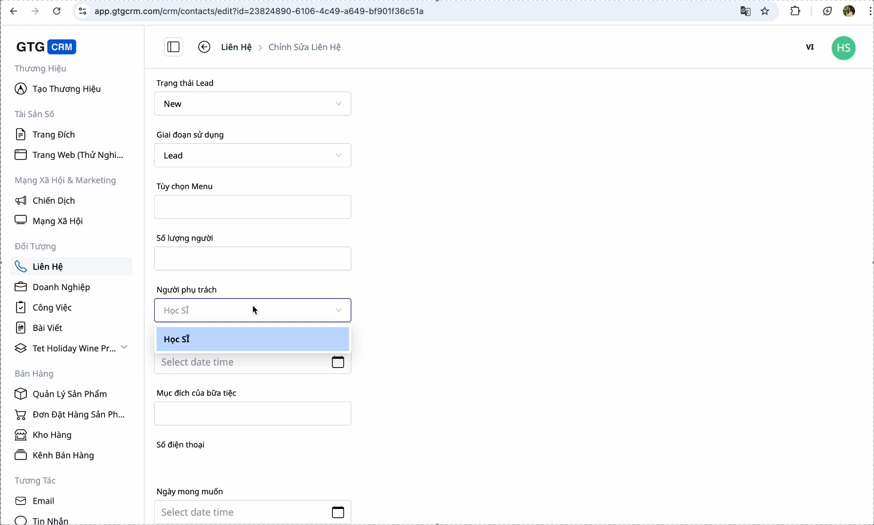Reload the page
874x525 pixels.
click(57, 11)
